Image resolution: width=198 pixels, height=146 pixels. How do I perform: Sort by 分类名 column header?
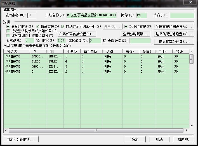17,52
